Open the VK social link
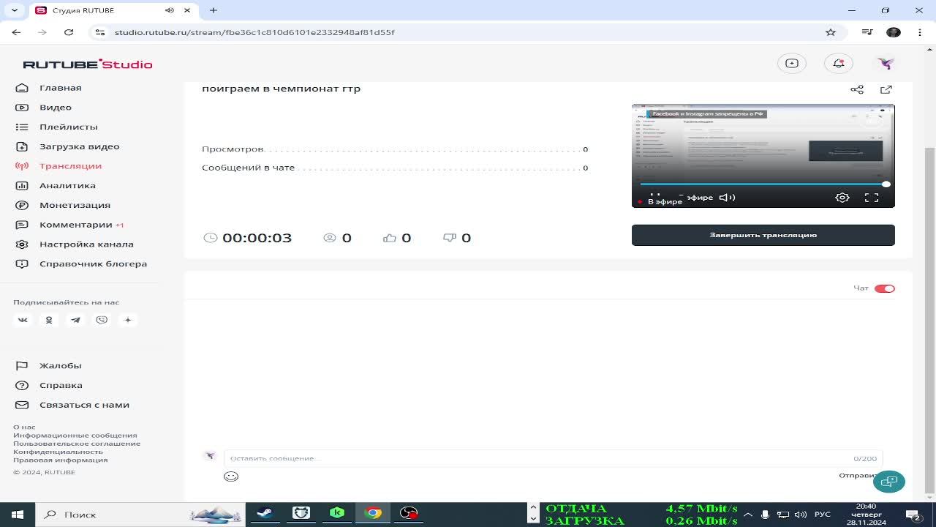 [x=23, y=320]
